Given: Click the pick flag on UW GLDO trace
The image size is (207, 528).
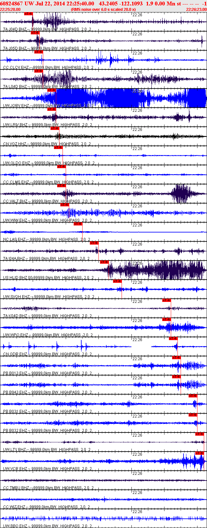Looking at the screenshot, I should (x=58, y=147).
